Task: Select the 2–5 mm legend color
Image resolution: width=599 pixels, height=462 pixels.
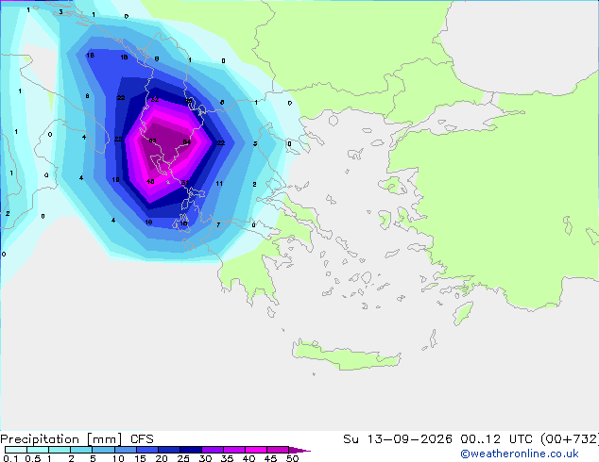Action: pyautogui.click(x=81, y=450)
